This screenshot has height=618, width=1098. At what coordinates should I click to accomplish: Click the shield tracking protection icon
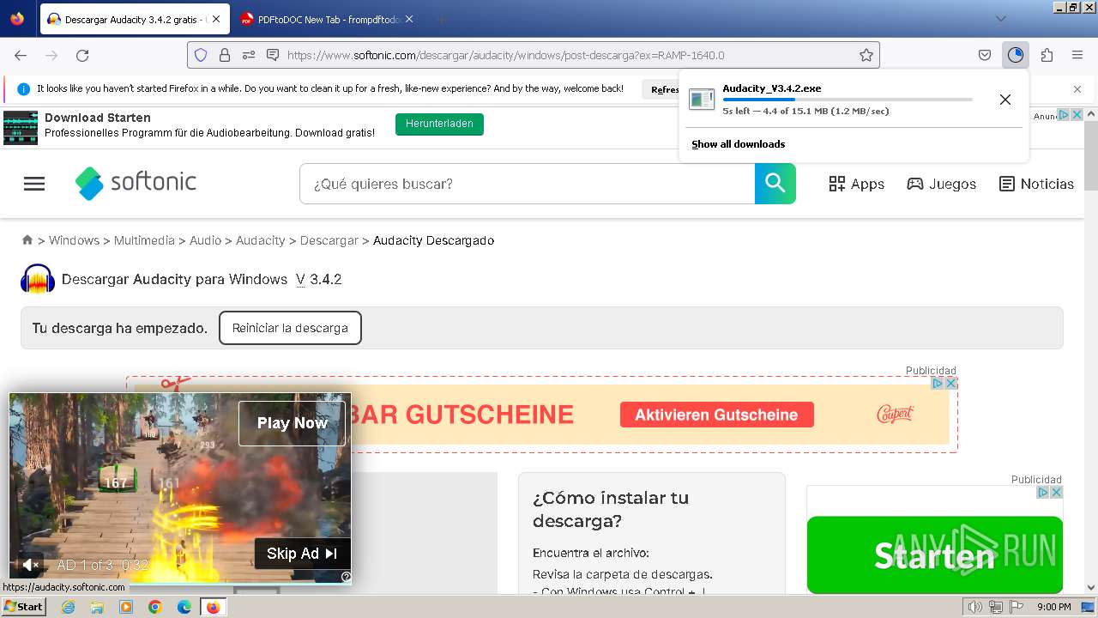(201, 55)
